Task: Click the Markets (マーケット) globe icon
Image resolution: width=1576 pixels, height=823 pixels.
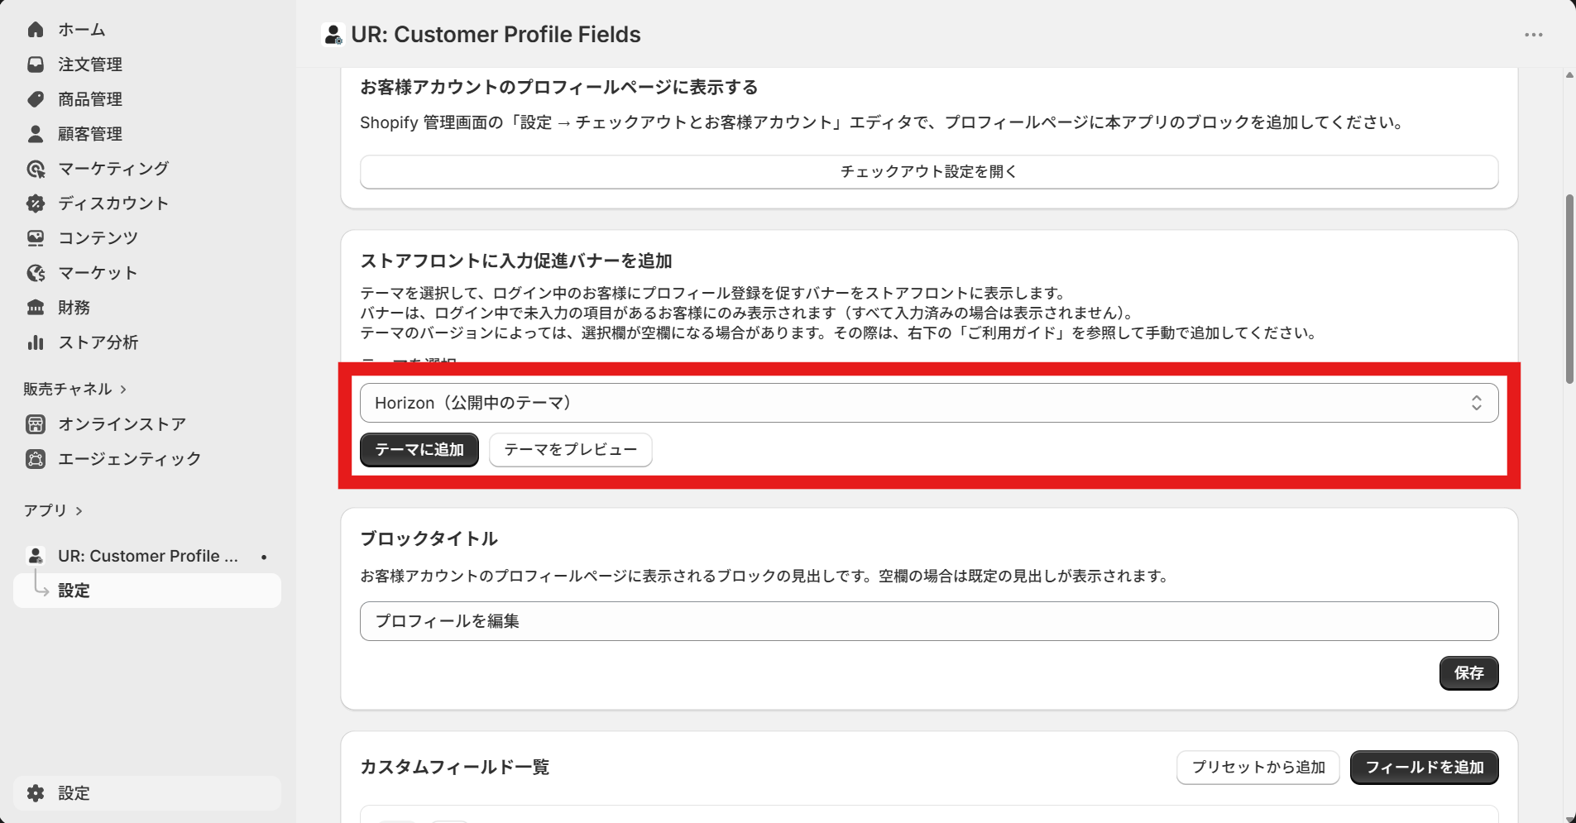Action: (x=36, y=273)
